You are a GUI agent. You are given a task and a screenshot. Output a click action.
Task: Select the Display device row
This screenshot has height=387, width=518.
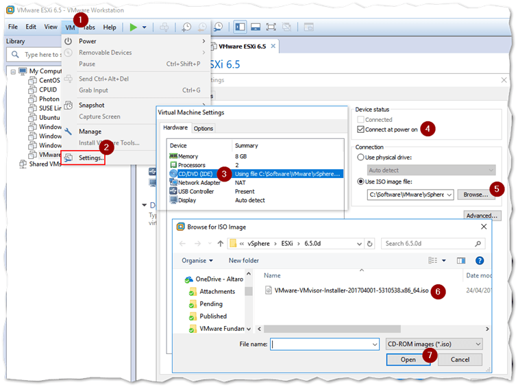point(256,200)
